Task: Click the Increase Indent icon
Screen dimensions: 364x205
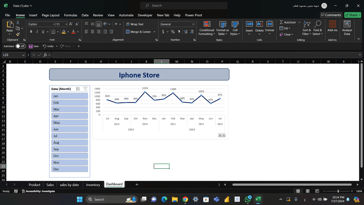Action: click(x=111, y=32)
